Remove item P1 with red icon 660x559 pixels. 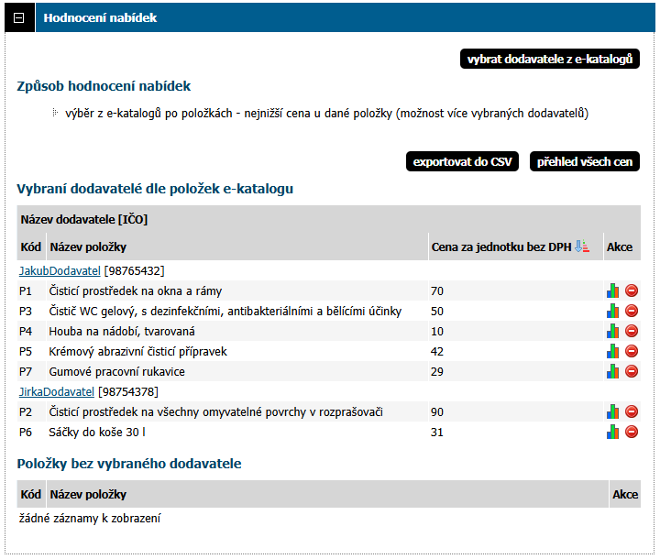(x=632, y=291)
